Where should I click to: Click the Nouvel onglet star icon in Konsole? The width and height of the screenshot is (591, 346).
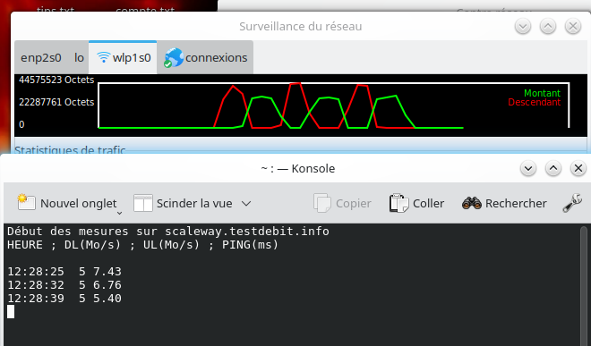[x=26, y=202]
